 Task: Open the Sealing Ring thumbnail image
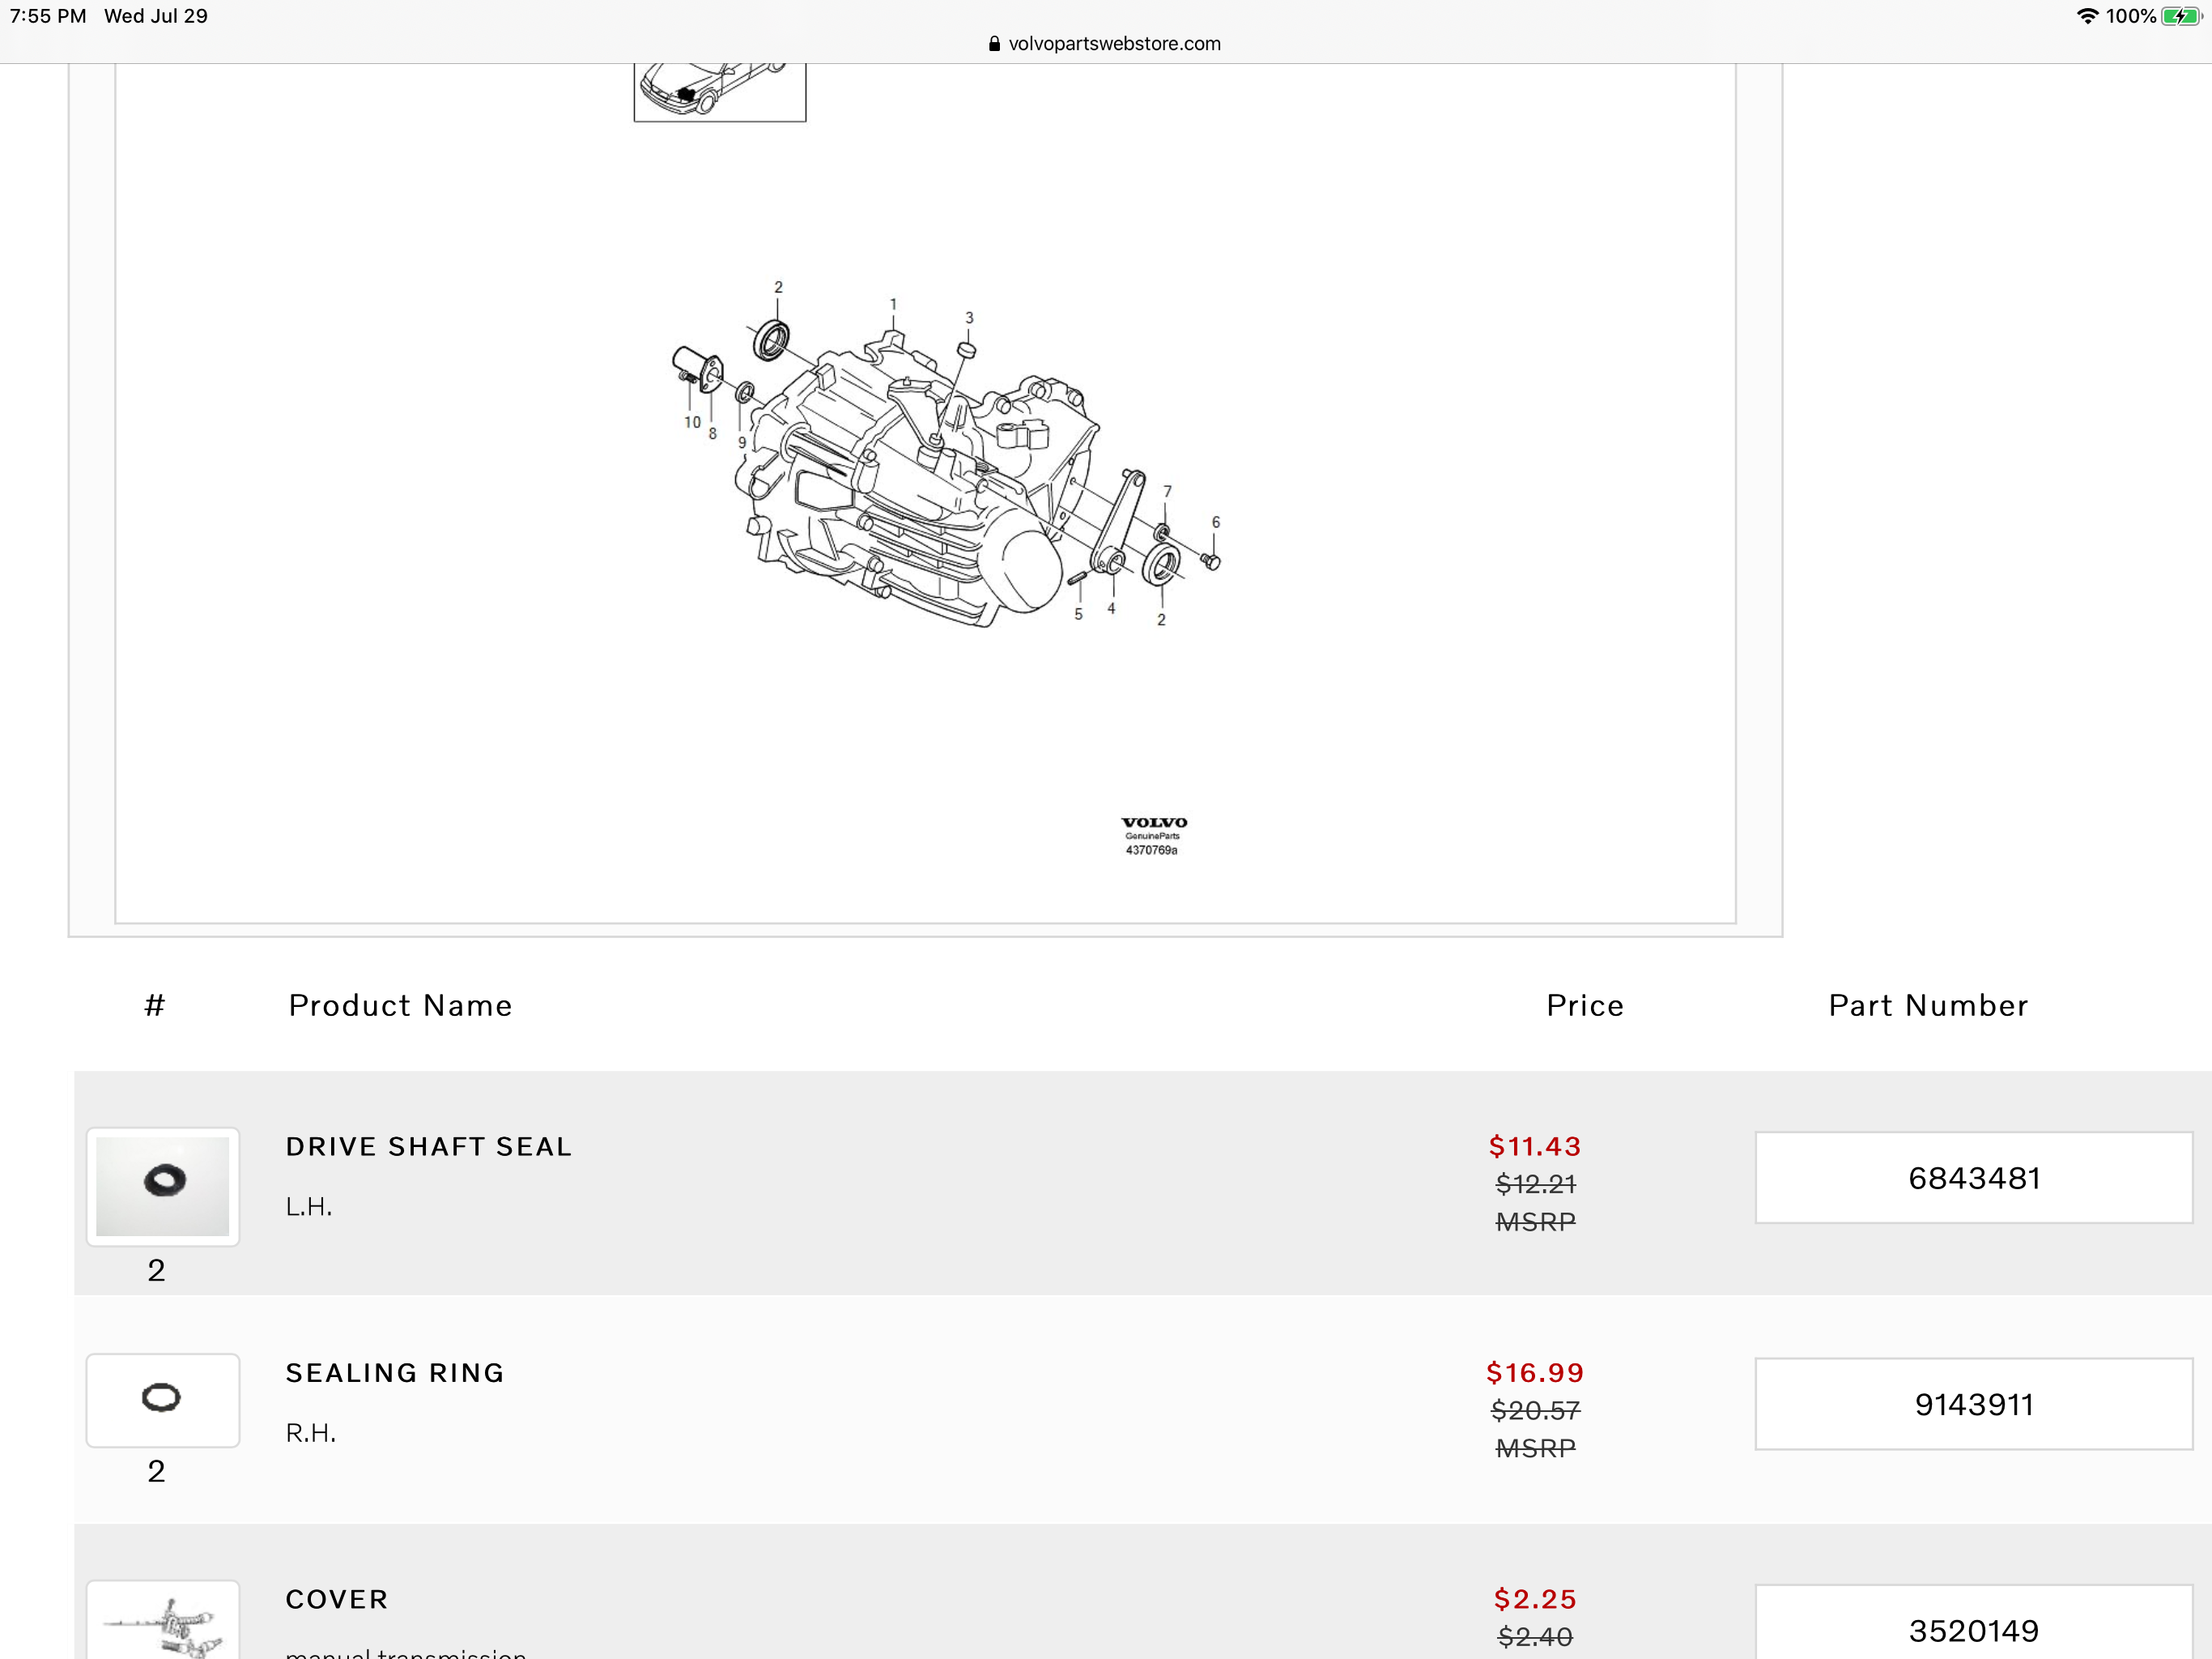(x=163, y=1399)
